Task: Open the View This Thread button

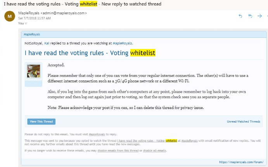Action: coord(41,121)
